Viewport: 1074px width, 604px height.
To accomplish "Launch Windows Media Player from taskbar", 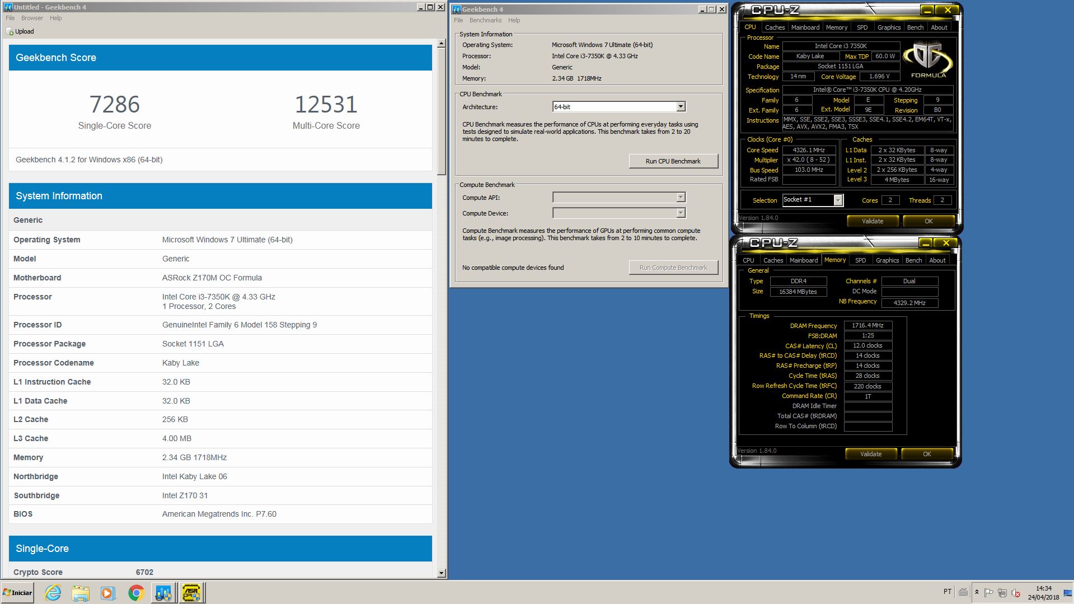I will [x=108, y=593].
